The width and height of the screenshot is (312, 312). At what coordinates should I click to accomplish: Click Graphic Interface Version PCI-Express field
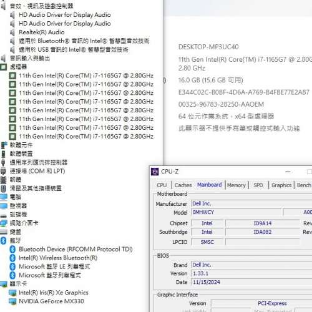pos(261,303)
